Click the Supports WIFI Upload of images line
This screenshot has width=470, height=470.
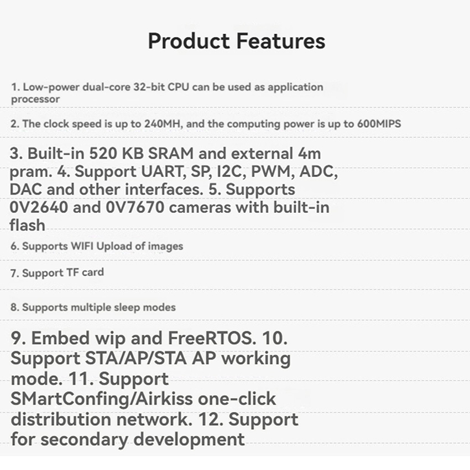(x=97, y=246)
